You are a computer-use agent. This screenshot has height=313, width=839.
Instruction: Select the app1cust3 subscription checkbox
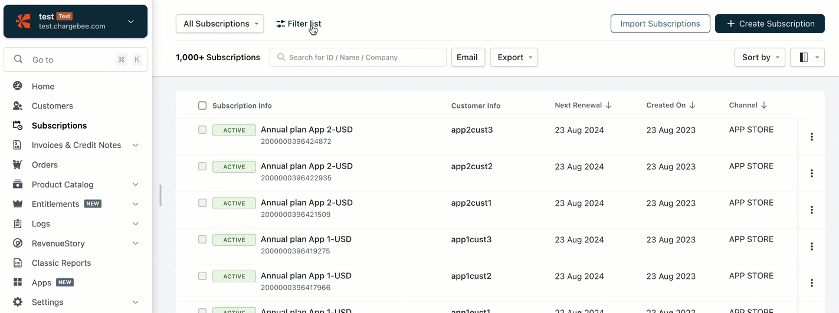point(202,239)
